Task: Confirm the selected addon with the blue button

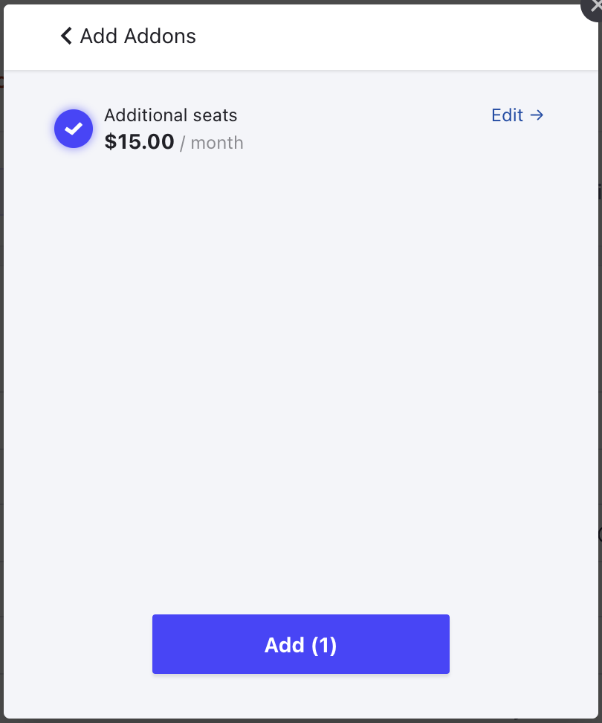Action: 300,644
